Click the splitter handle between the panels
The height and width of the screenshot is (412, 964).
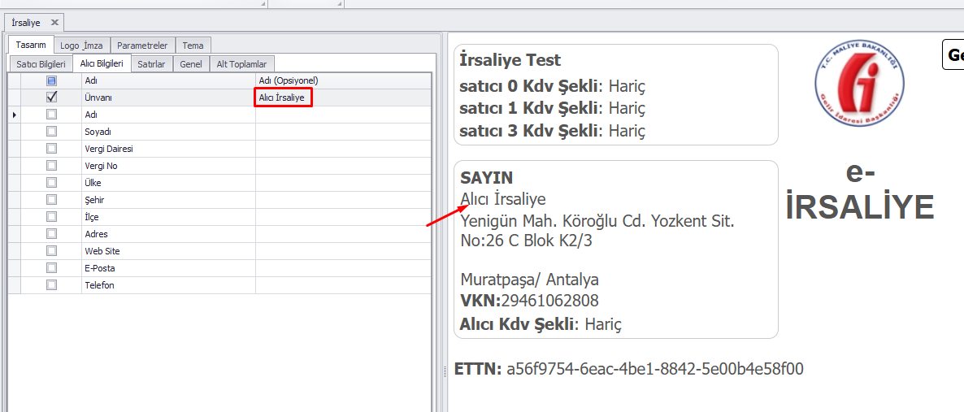click(x=444, y=371)
